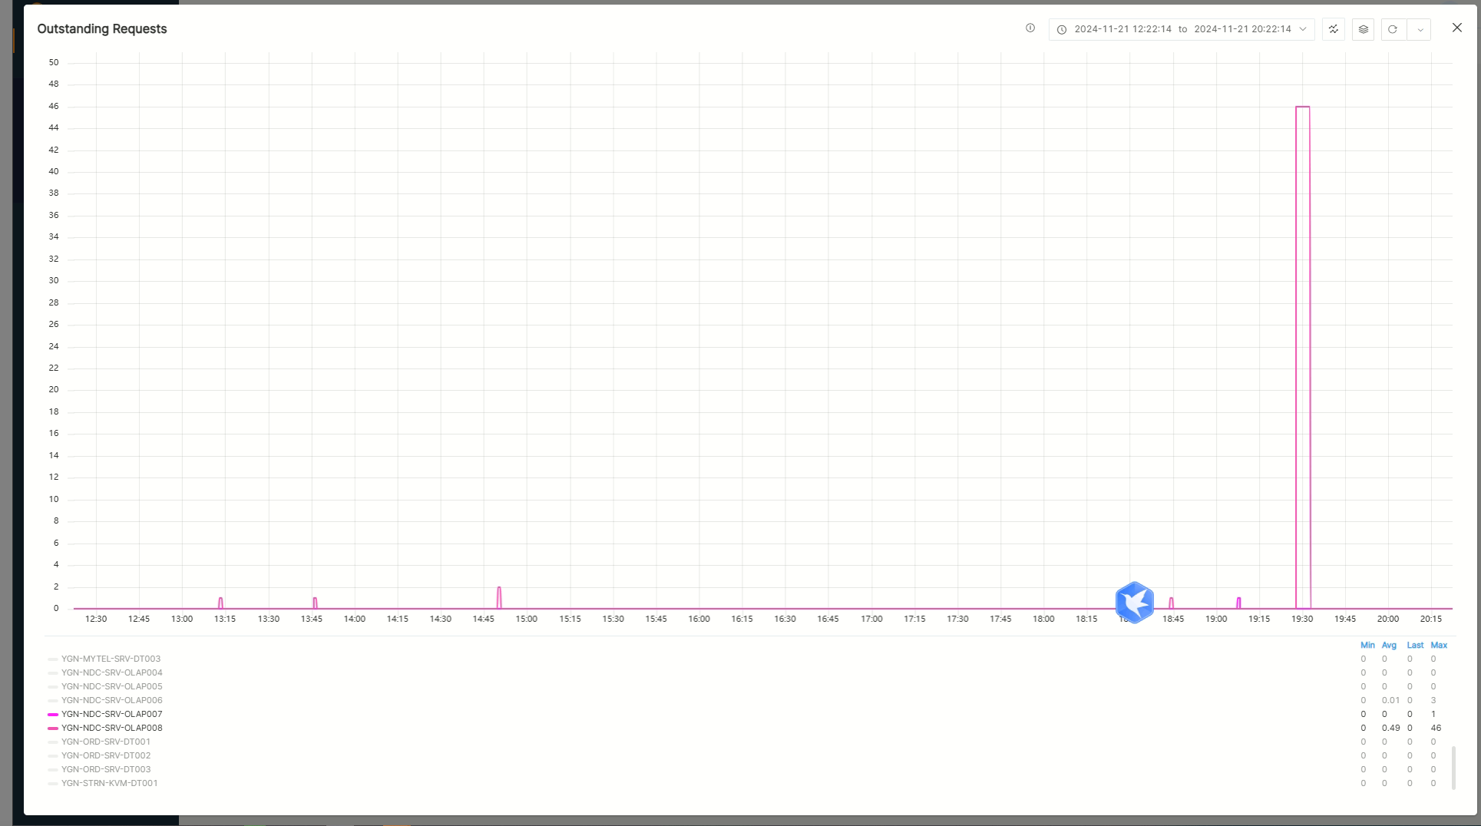Click the clock icon in the time range picker
Image resolution: width=1481 pixels, height=826 pixels.
(x=1062, y=30)
